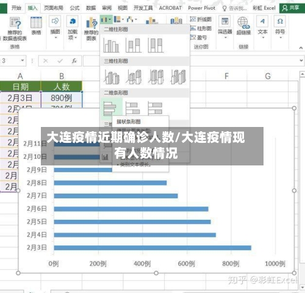Click the 推荐的图表 recommended charts icon

coord(91,29)
